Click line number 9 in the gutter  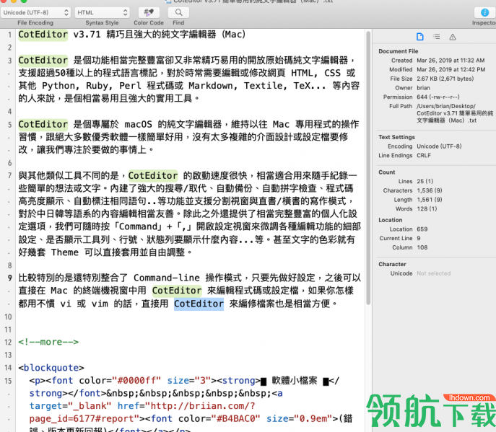[x=10, y=278]
